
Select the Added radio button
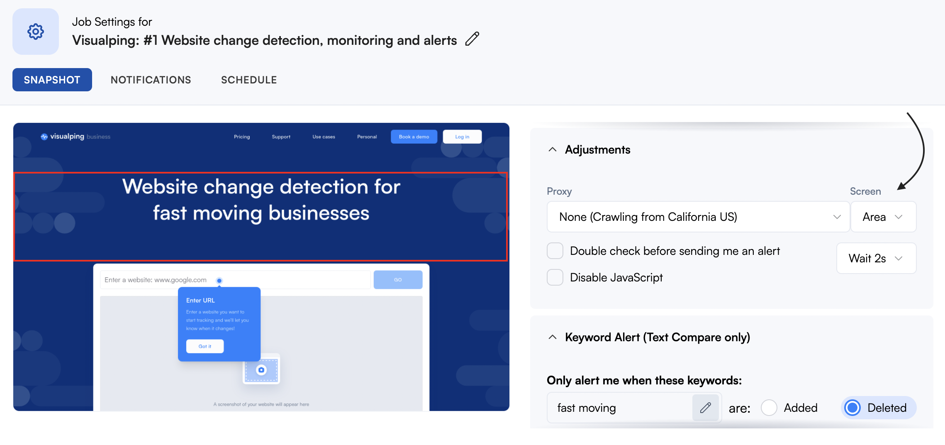769,408
